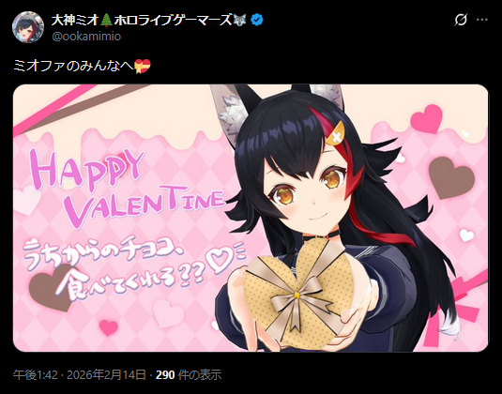Click the blue verified badge
502x394 pixels.
tap(257, 20)
